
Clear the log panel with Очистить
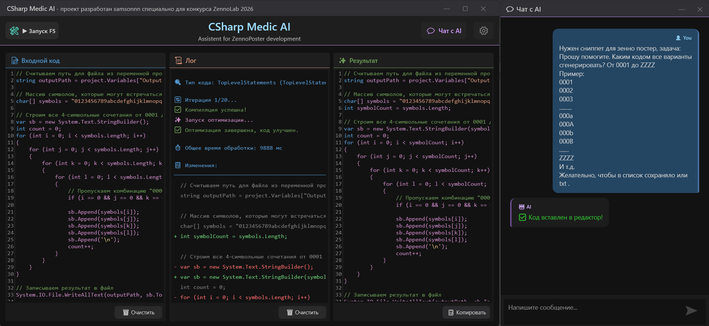303,312
